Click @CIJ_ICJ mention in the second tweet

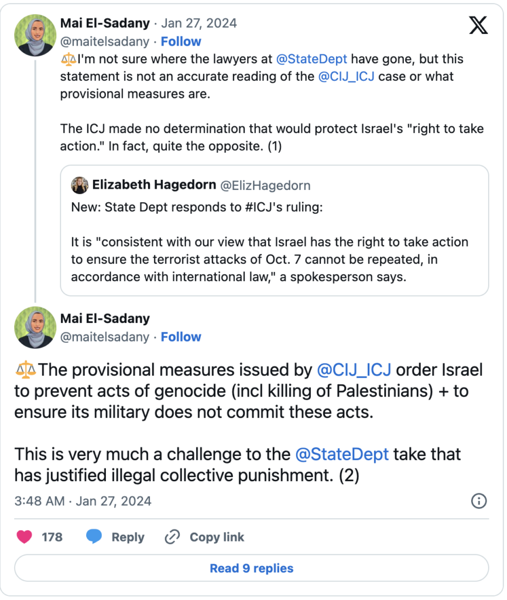(354, 370)
